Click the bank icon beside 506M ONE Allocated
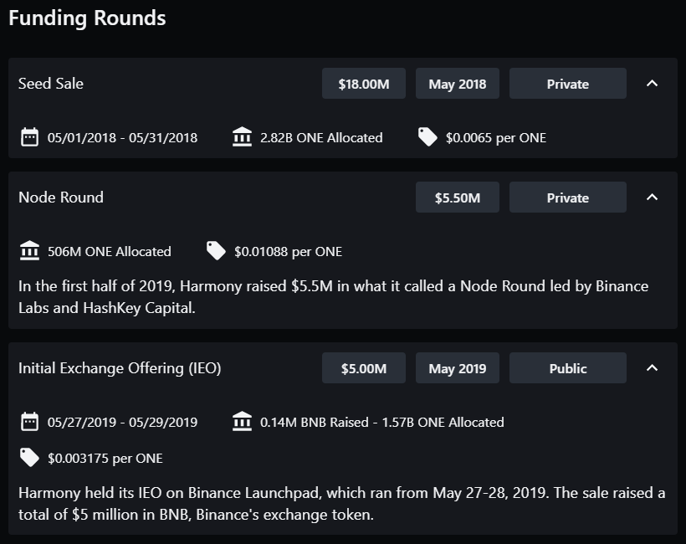The width and height of the screenshot is (686, 544). point(30,251)
